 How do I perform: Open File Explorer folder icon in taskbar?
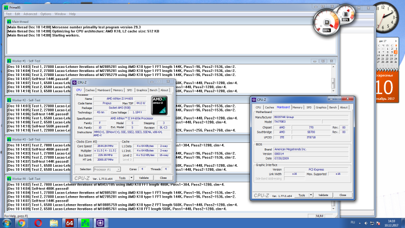coord(54,223)
